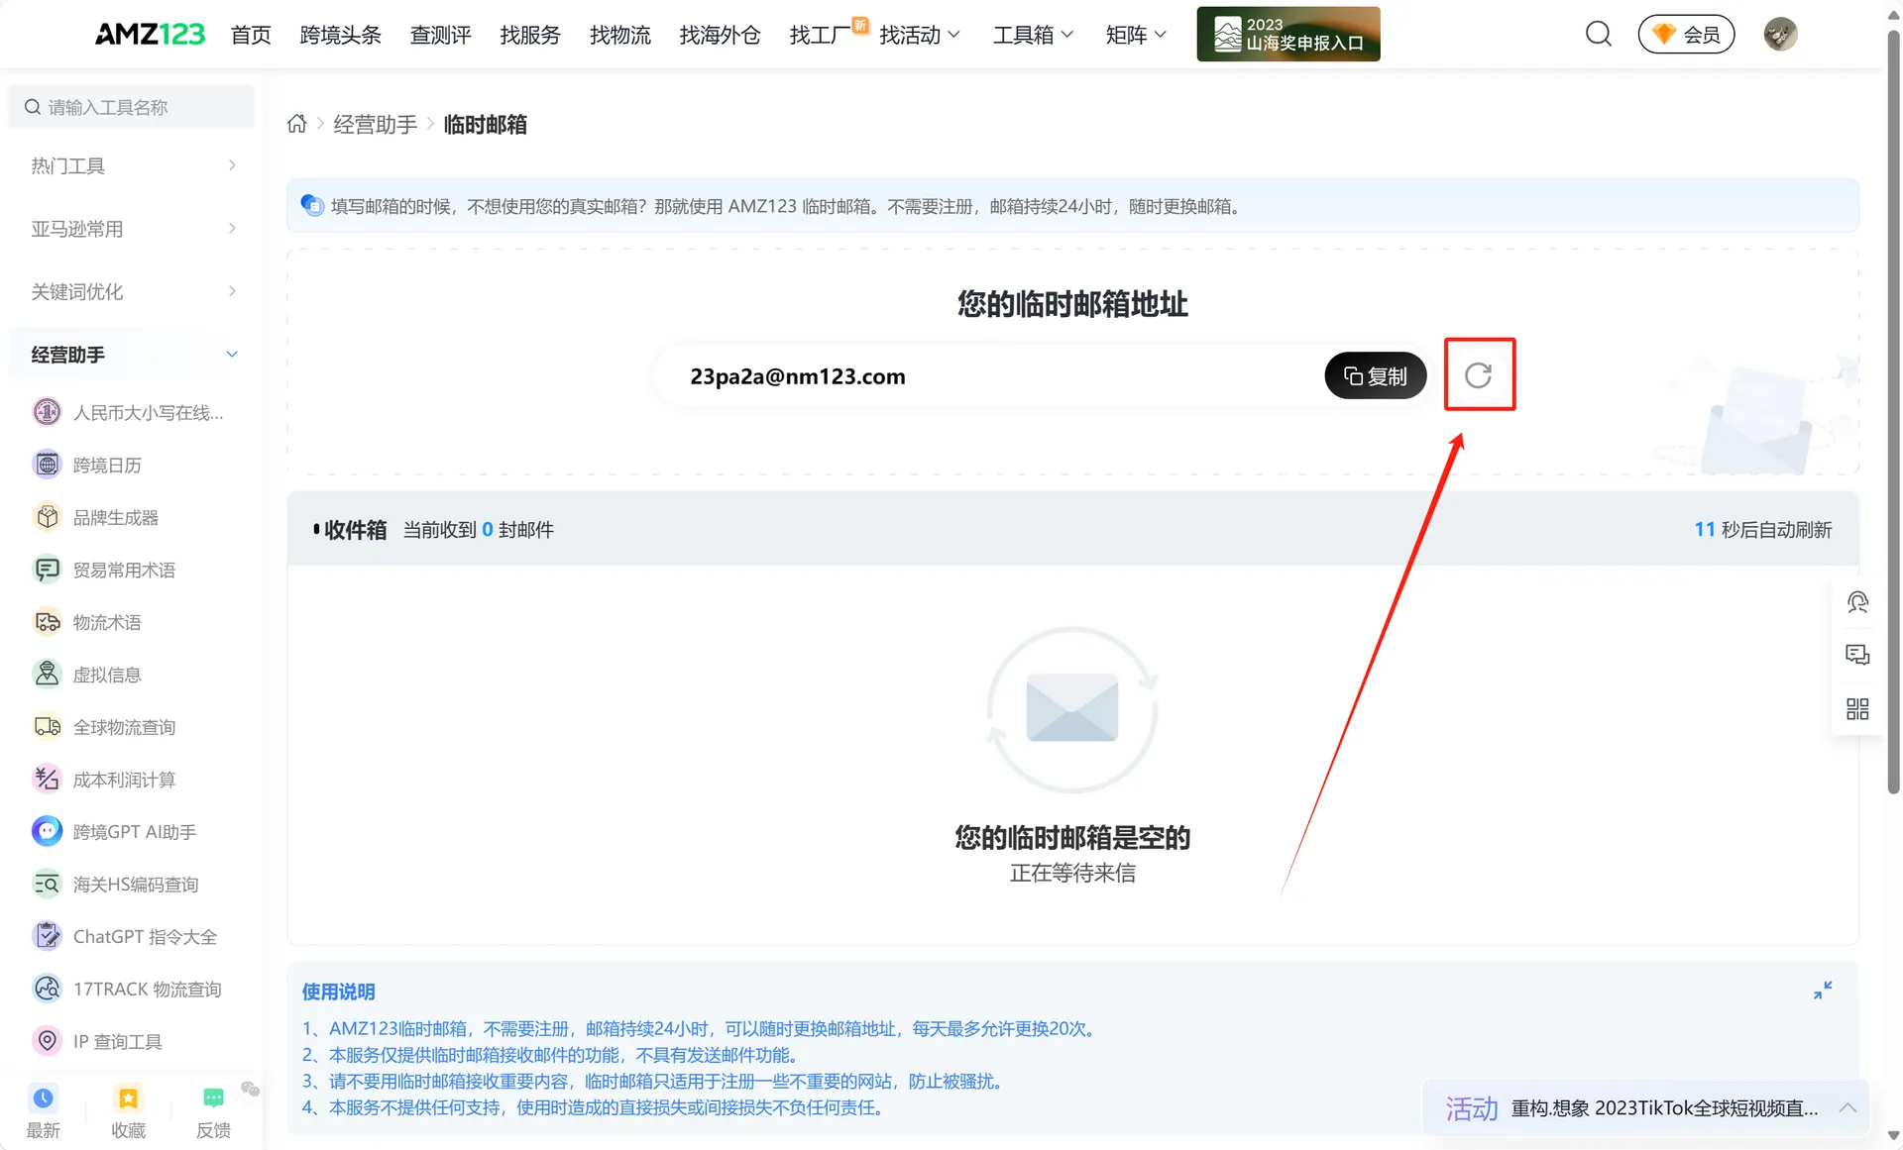The height and width of the screenshot is (1150, 1903).
Task: Collapse the 使用说明 panel
Action: (x=1823, y=991)
